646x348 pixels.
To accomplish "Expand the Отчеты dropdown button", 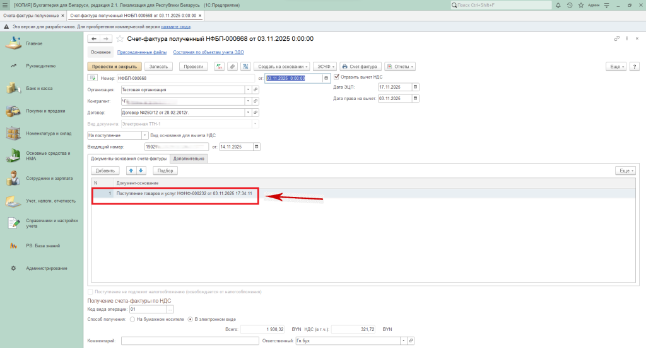I will point(401,66).
